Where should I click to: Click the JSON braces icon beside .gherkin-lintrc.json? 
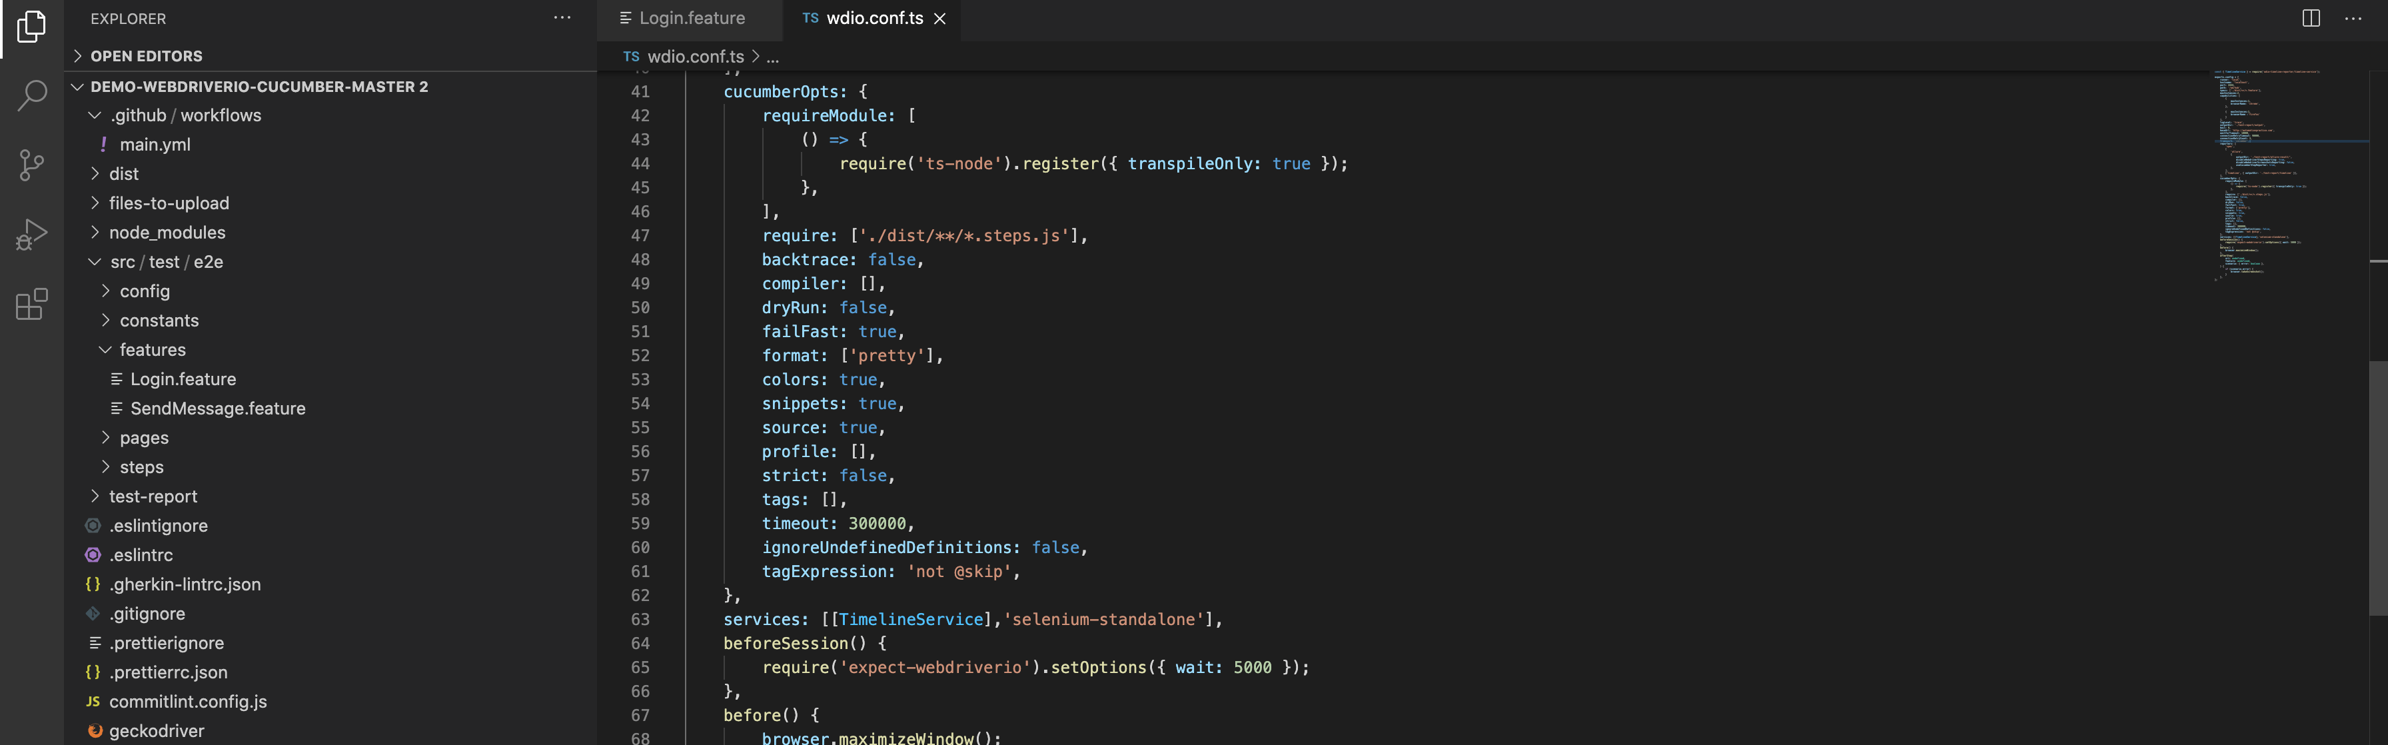coord(93,584)
